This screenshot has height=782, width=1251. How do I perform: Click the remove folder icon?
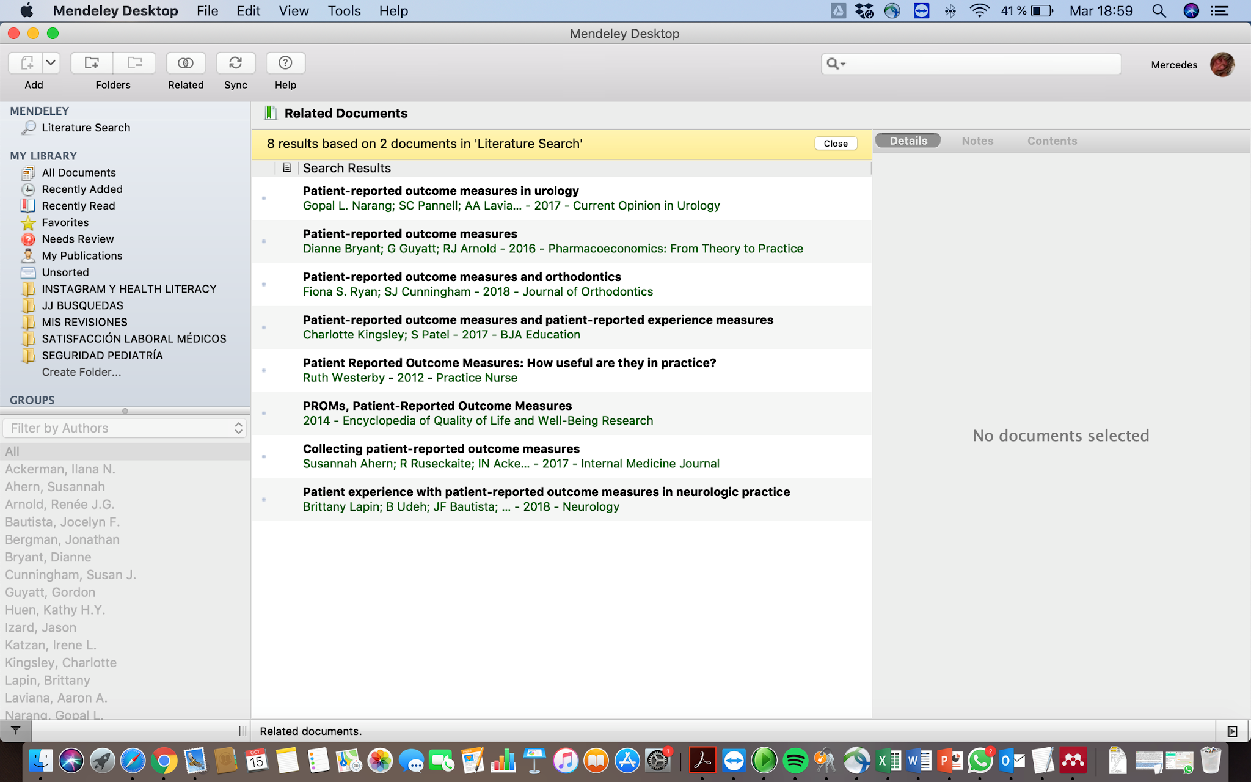pos(134,63)
